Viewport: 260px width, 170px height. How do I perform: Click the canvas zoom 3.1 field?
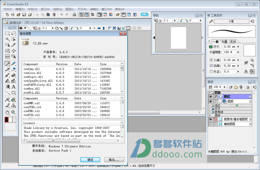coord(46,28)
